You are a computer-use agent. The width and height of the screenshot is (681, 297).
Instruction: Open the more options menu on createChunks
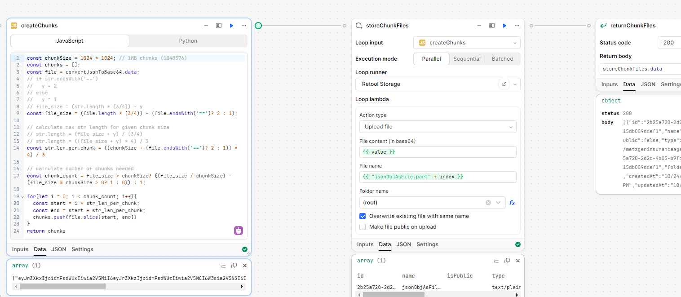(244, 26)
